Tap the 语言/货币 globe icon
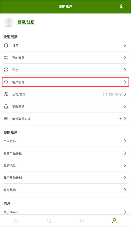131x227 pixels. (x=6, y=94)
